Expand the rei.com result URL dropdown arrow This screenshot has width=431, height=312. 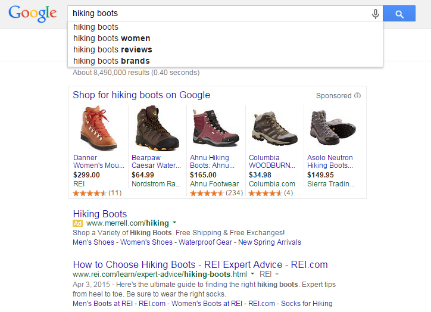[x=253, y=274]
